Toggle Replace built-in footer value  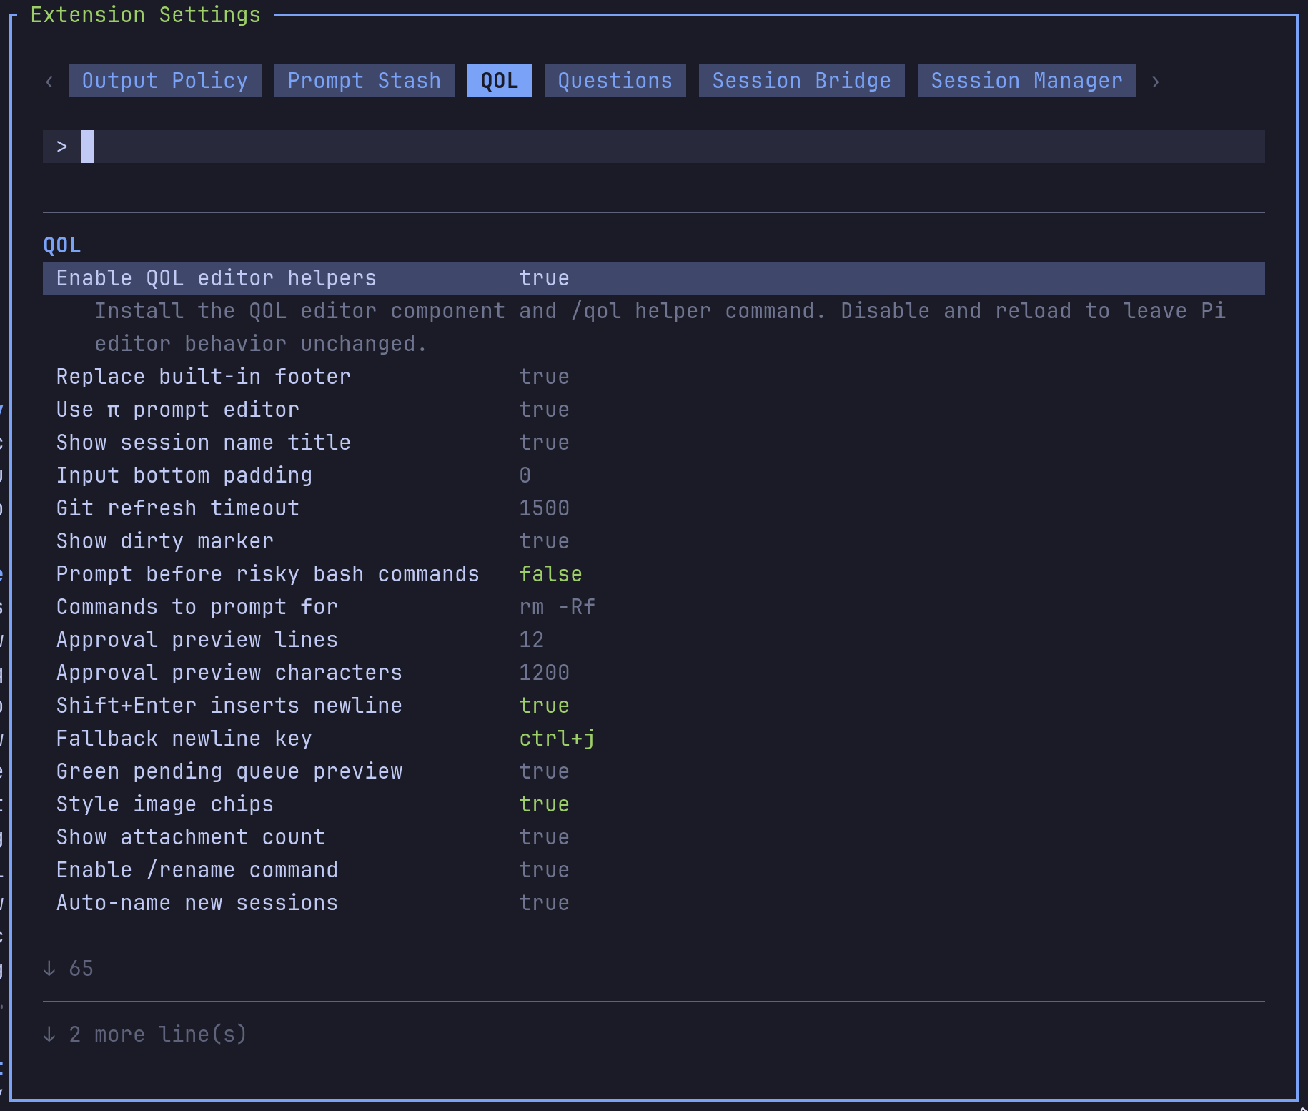click(x=544, y=377)
